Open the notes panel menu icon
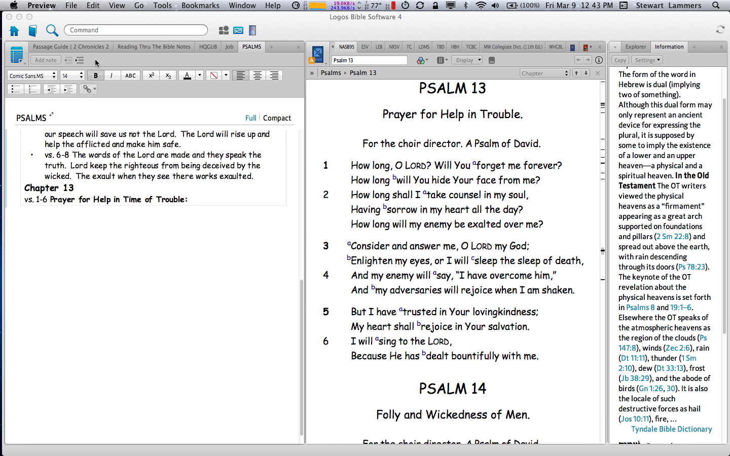This screenshot has height=456, width=730. pyautogui.click(x=17, y=55)
